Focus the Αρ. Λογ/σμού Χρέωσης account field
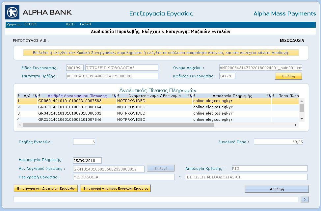Image resolution: width=321 pixels, height=211 pixels. coord(109,169)
